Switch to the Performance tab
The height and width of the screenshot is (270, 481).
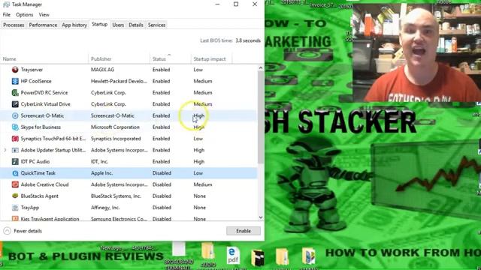coord(43,25)
